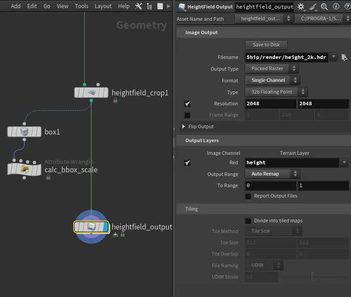351x297 pixels.
Task: Click the magnifier search parameters icon
Action: click(324, 7)
